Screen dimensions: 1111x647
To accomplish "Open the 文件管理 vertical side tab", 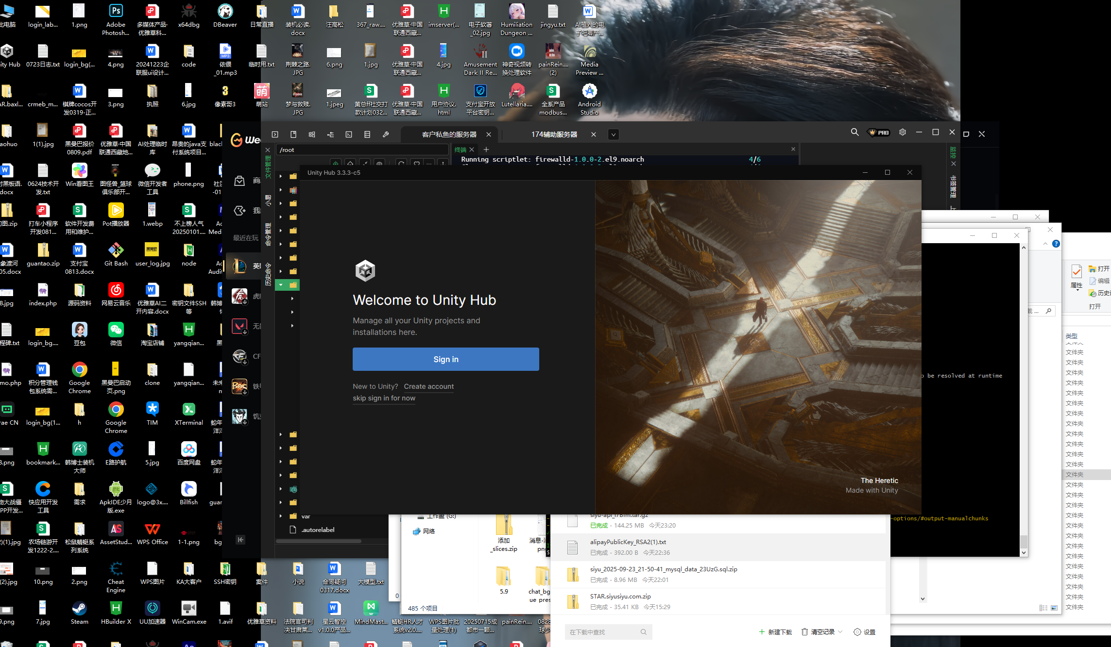I will [x=268, y=167].
